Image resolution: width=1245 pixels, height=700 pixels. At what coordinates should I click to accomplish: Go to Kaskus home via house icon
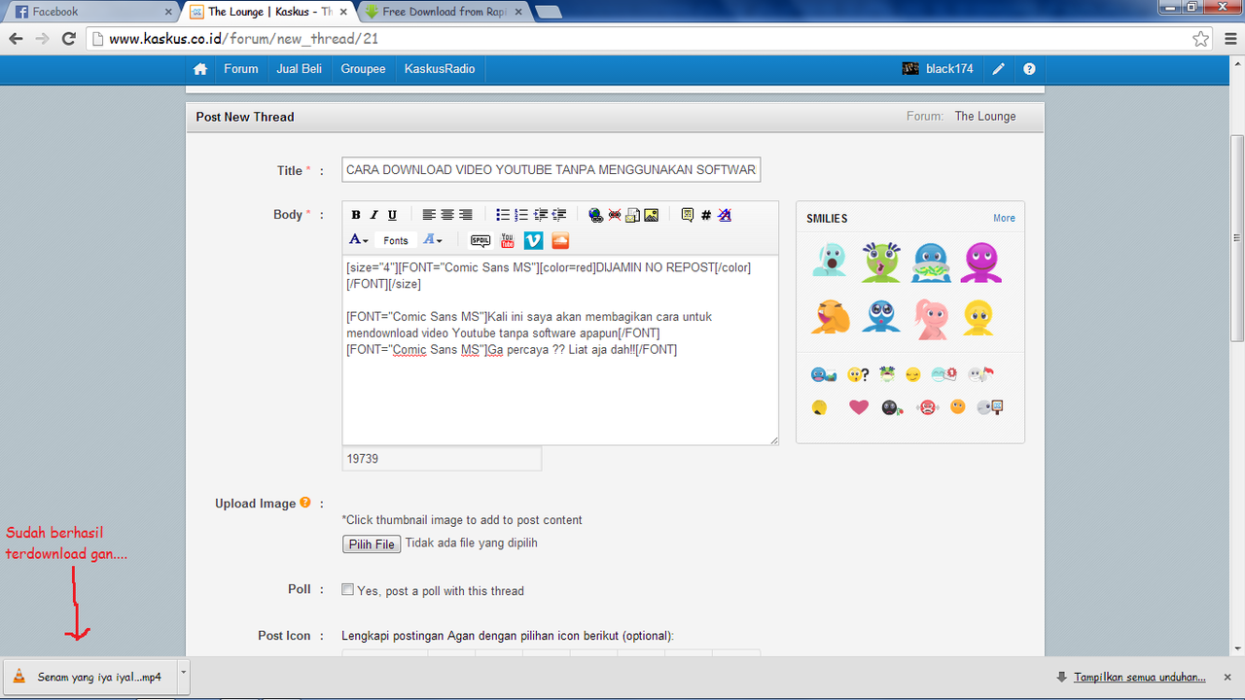click(x=200, y=69)
